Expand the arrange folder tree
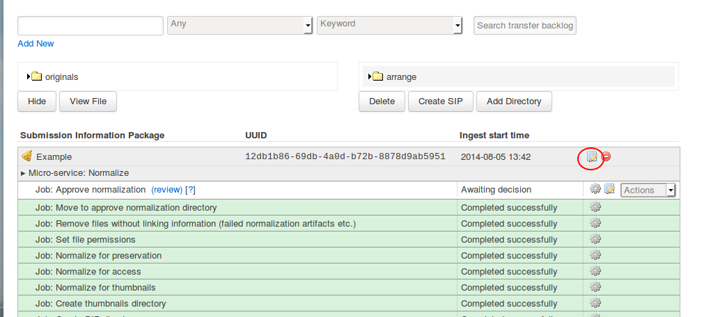 [370, 76]
